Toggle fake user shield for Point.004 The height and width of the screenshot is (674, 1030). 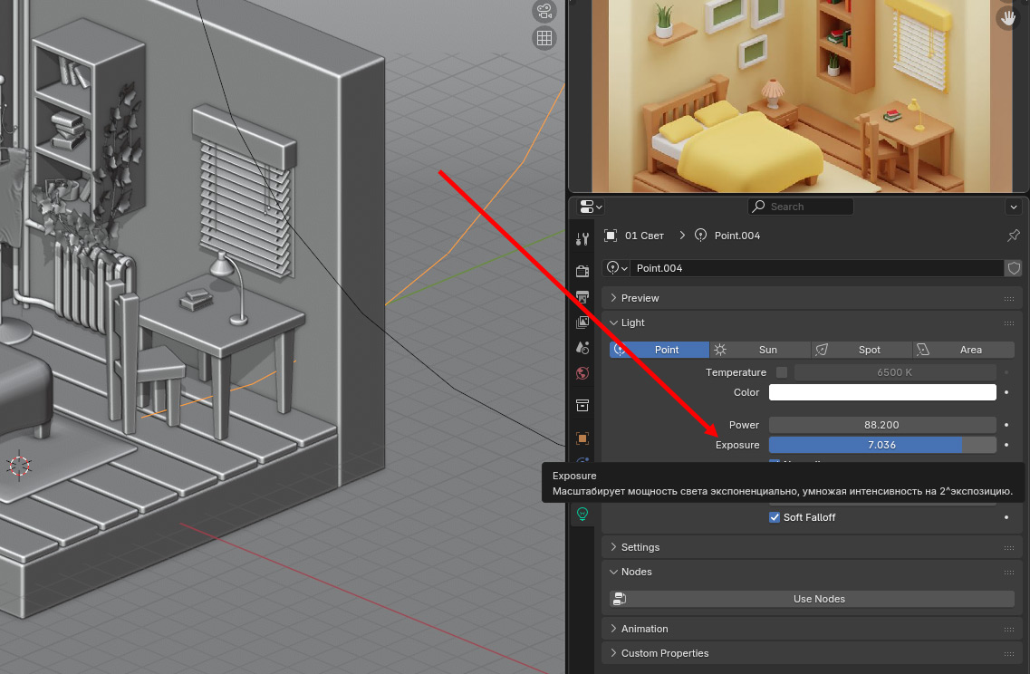click(x=1014, y=268)
